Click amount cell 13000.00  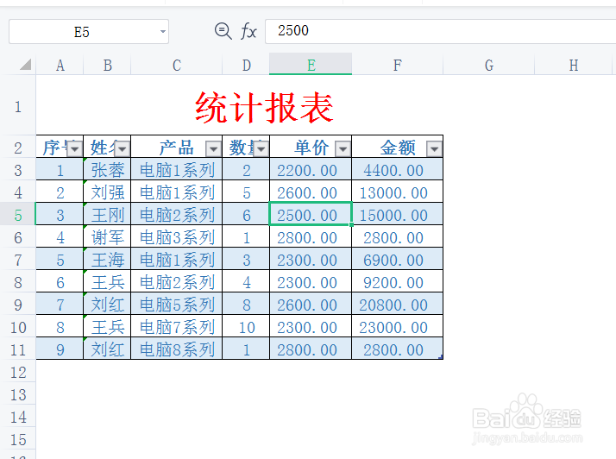(x=397, y=192)
